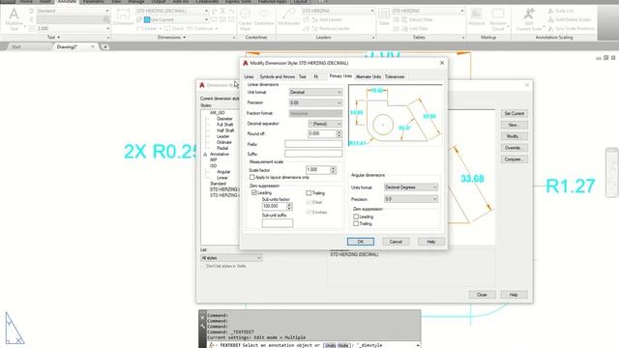This screenshot has width=619, height=348.
Task: Click Close in Dimension Style Manager
Action: (482, 295)
